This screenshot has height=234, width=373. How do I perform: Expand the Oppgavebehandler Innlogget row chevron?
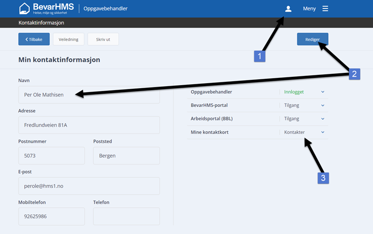click(x=323, y=92)
